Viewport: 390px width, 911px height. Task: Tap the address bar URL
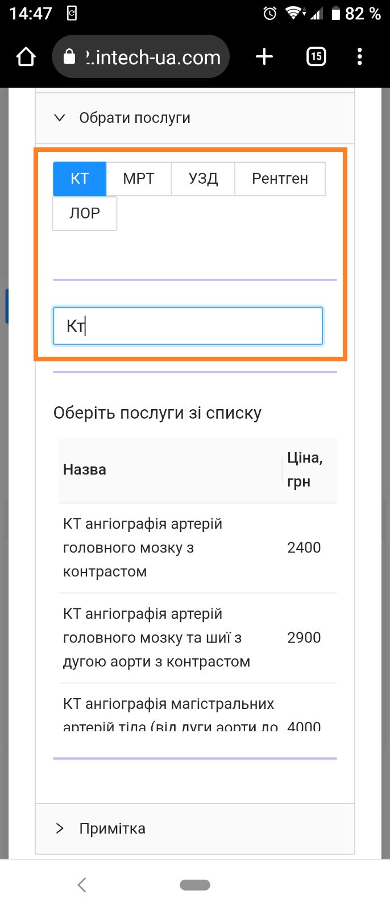tap(153, 57)
